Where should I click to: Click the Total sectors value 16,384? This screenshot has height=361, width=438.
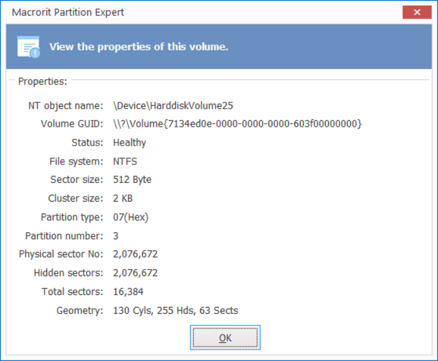point(128,291)
